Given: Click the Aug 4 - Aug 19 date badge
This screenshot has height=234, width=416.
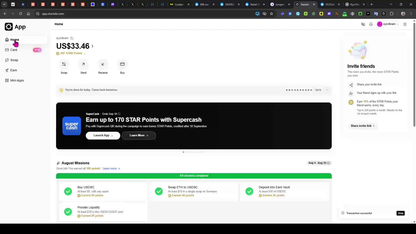Looking at the screenshot, I should [x=319, y=163].
